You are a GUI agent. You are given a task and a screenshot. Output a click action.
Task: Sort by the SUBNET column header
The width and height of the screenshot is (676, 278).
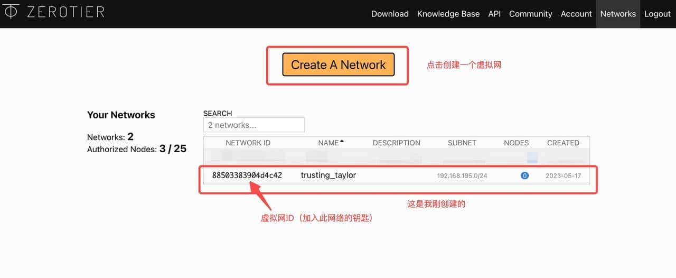point(462,143)
